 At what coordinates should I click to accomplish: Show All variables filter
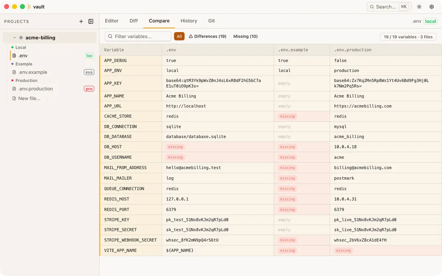click(179, 36)
